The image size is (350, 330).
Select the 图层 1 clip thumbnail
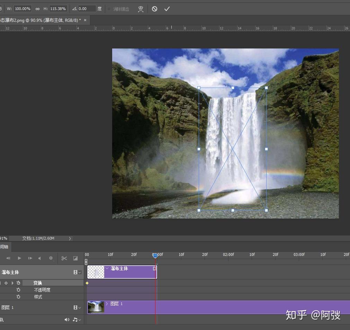click(x=96, y=307)
